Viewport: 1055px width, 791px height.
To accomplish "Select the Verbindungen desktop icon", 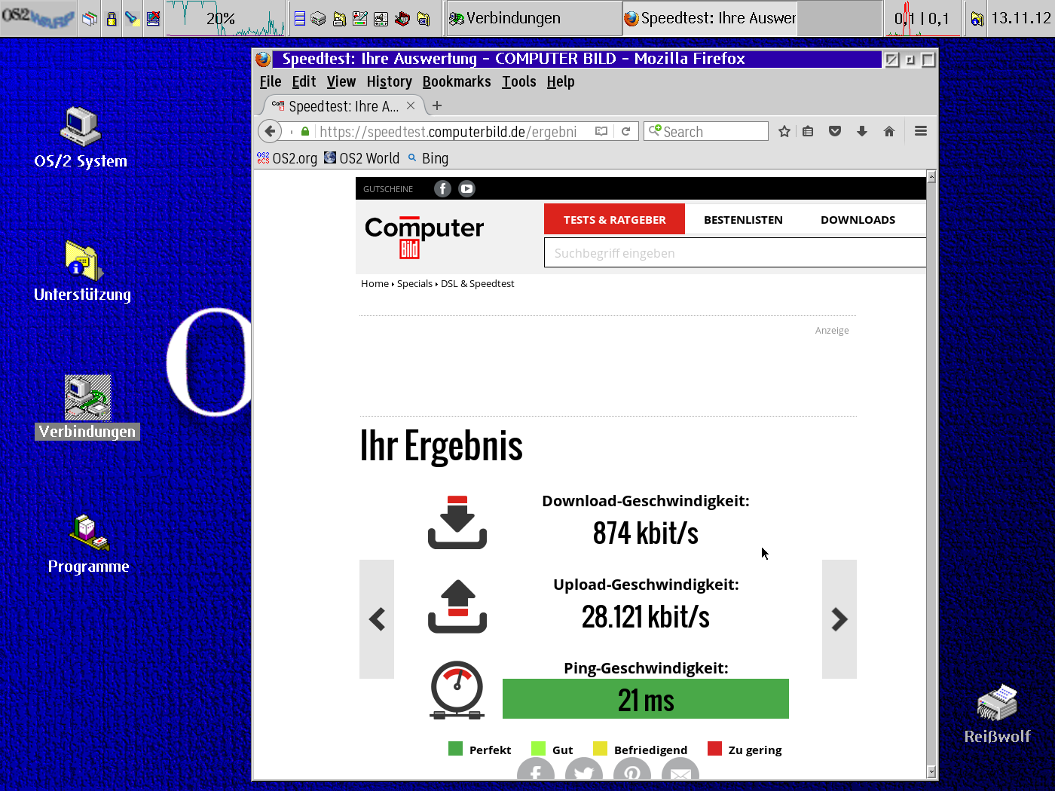I will click(x=87, y=407).
